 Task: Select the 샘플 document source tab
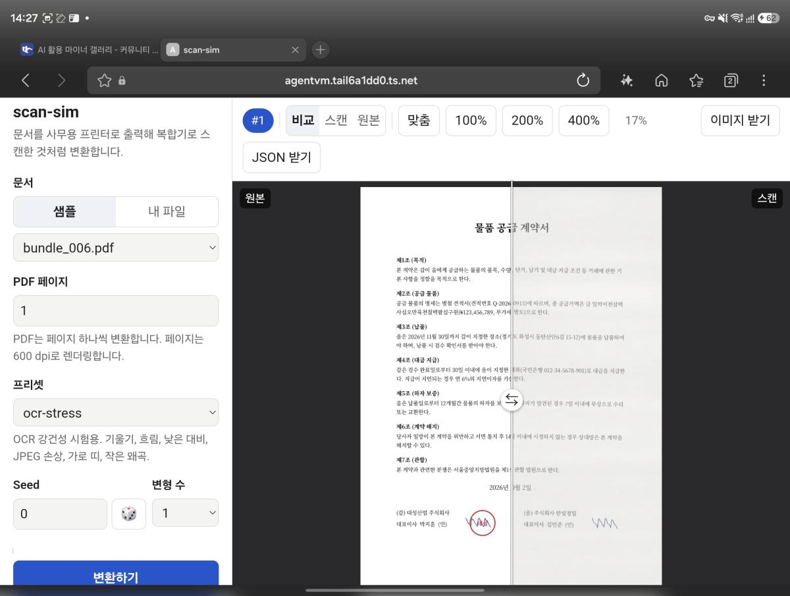tap(65, 211)
